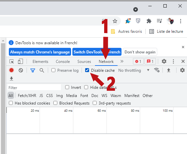
Task: Enable Preserve log checkbox
Action: (x=53, y=70)
